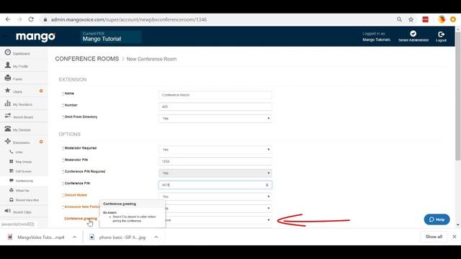Go back in browser

point(8,19)
